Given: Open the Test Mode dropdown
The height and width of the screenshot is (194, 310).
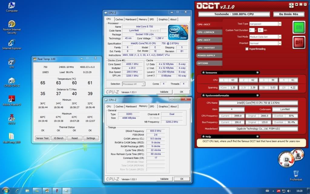Looking at the screenshot, I should [x=280, y=37].
